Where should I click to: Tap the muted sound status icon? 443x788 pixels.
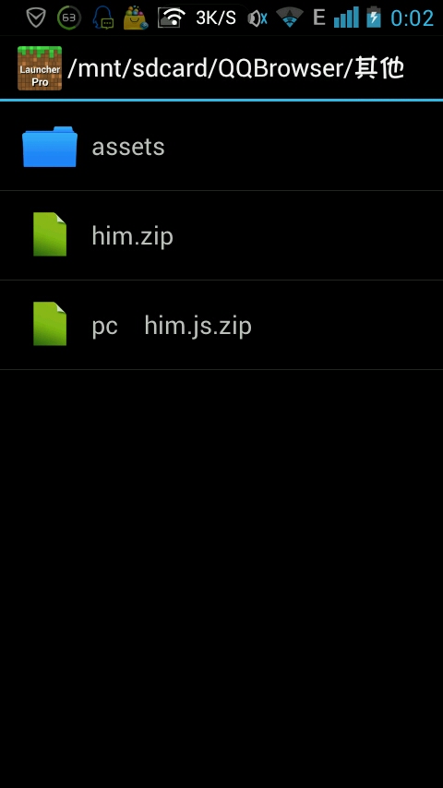257,18
